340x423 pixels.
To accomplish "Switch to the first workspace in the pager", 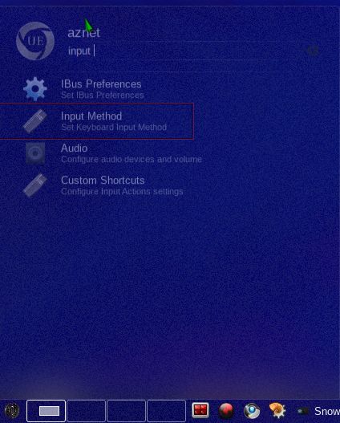I will click(x=46, y=411).
